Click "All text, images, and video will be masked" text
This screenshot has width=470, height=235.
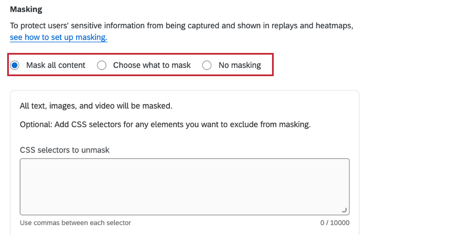96,106
